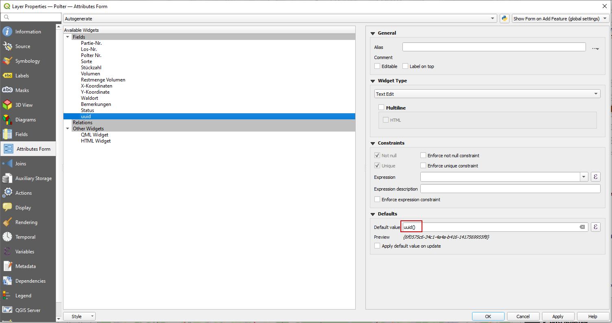Click the Help button

[593, 316]
